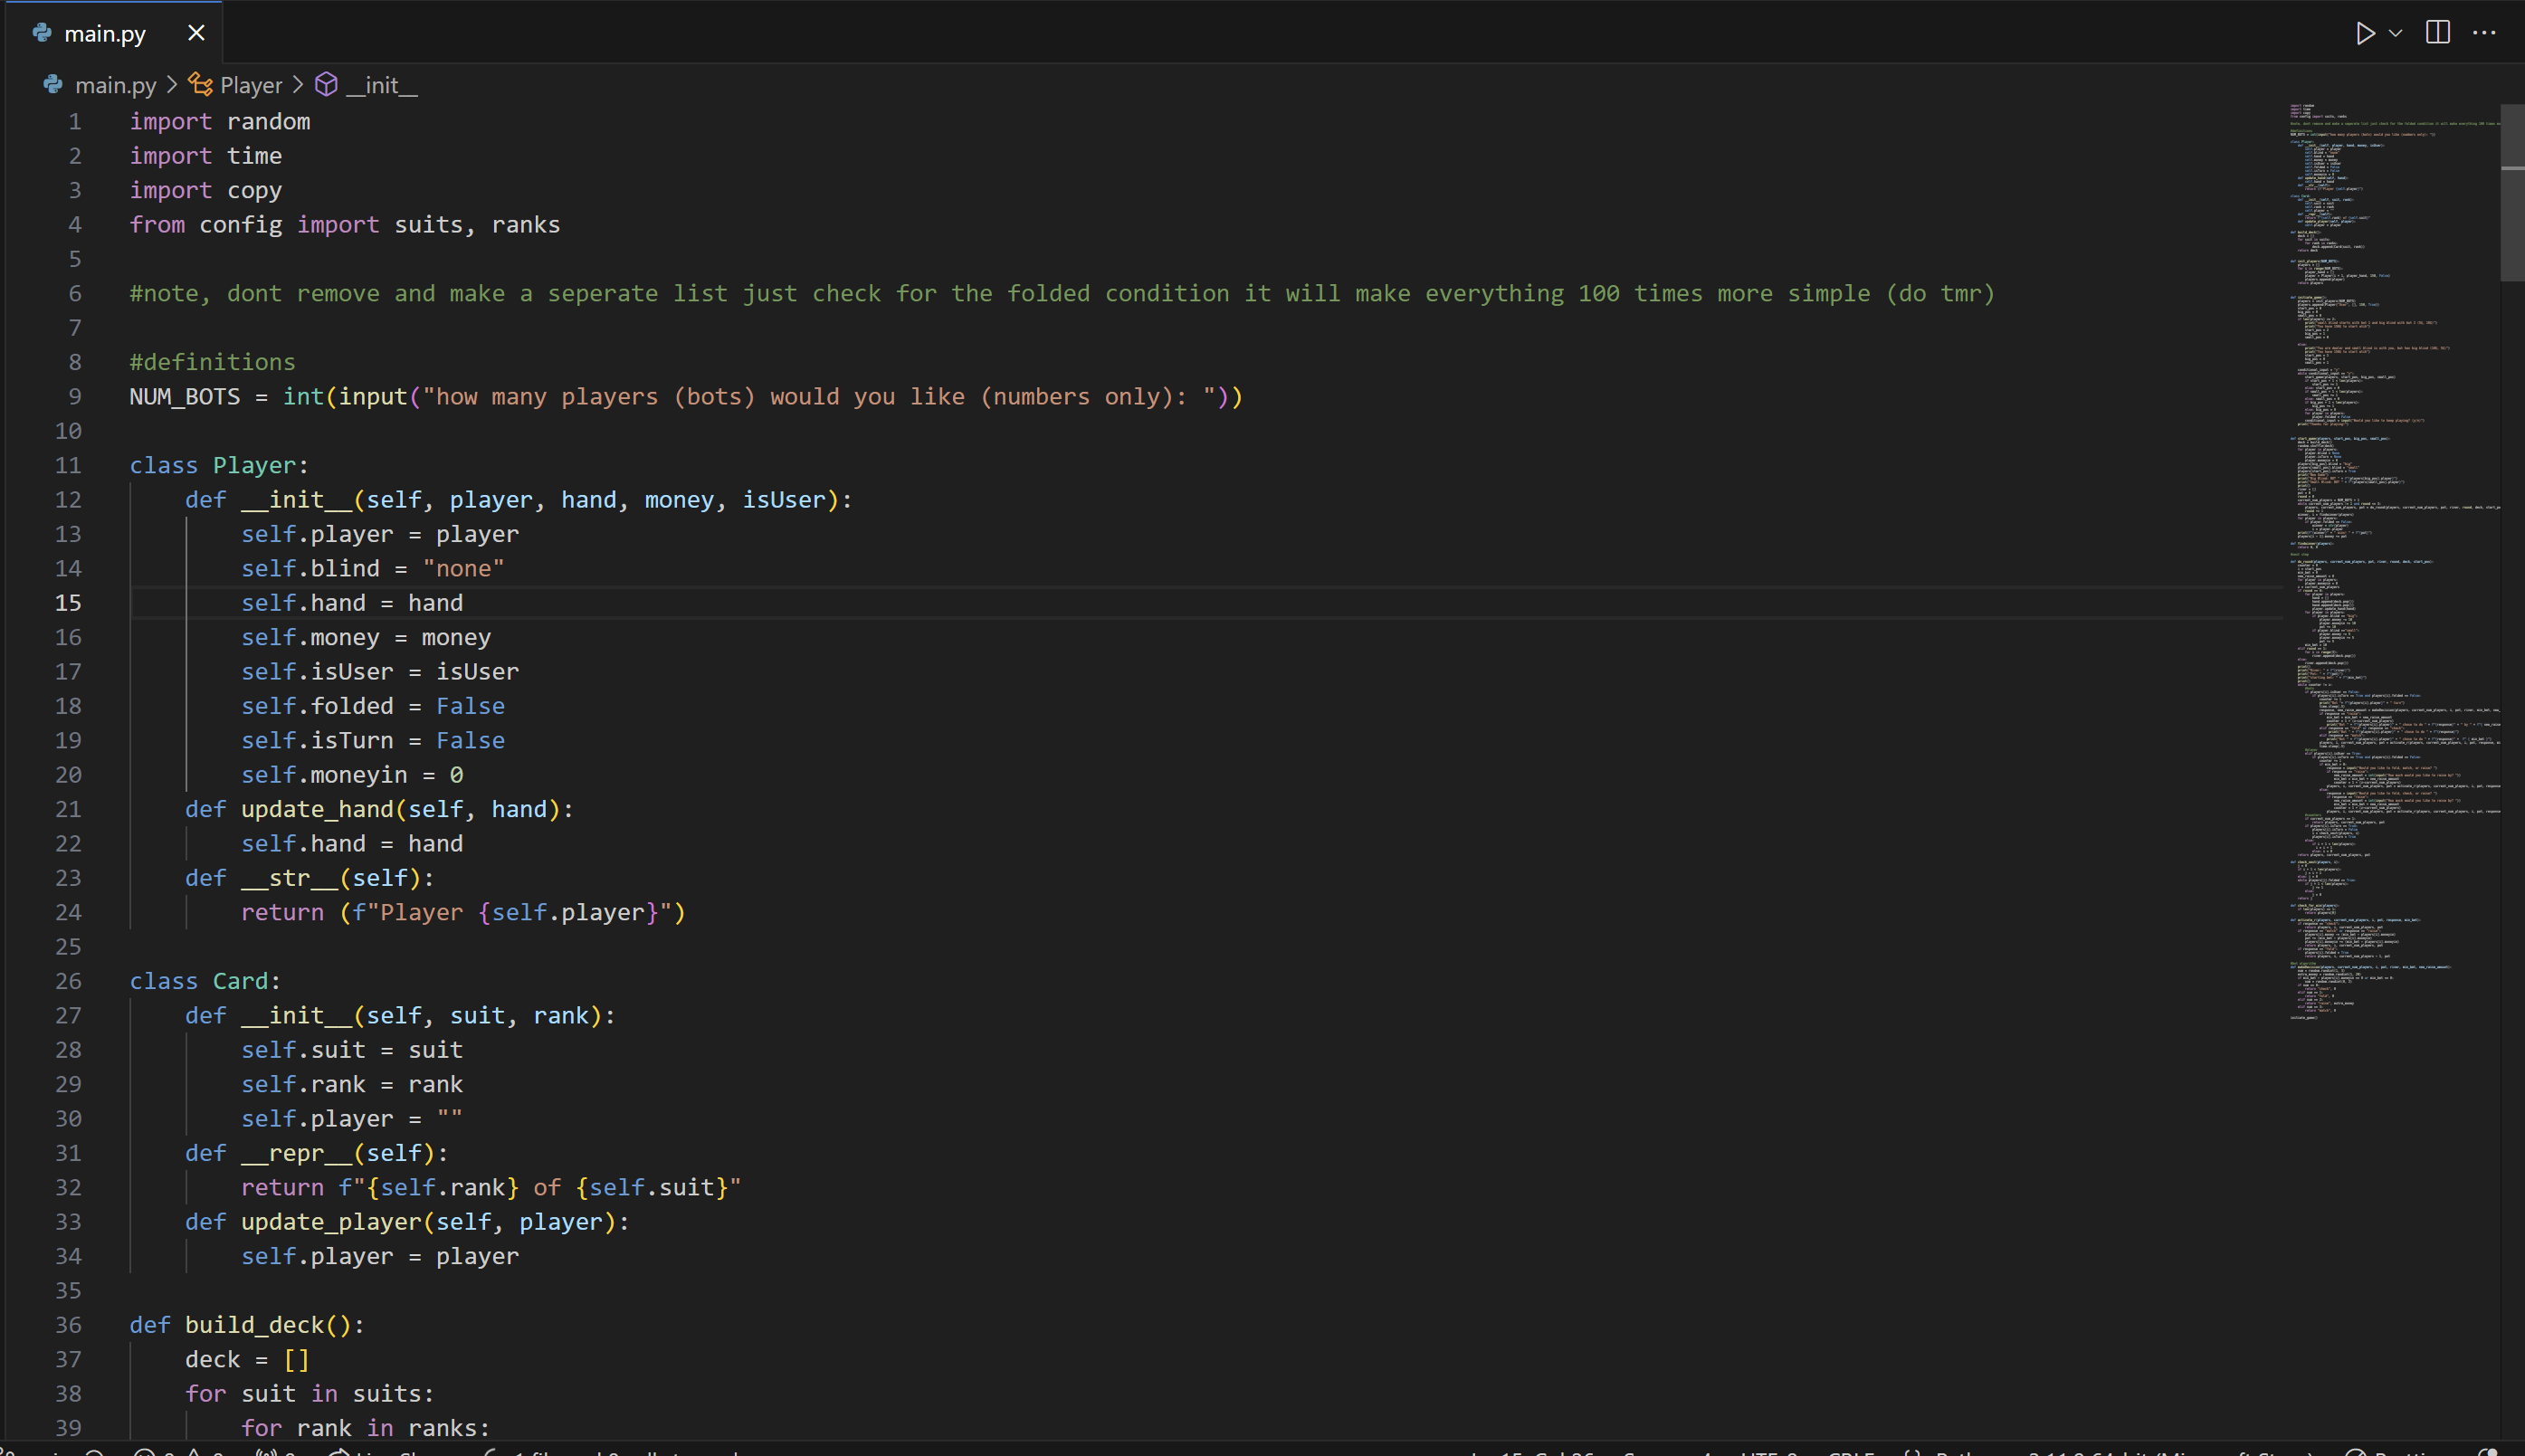The image size is (2525, 1456).
Task: Click the method cube icon beside __init__
Action: (326, 85)
